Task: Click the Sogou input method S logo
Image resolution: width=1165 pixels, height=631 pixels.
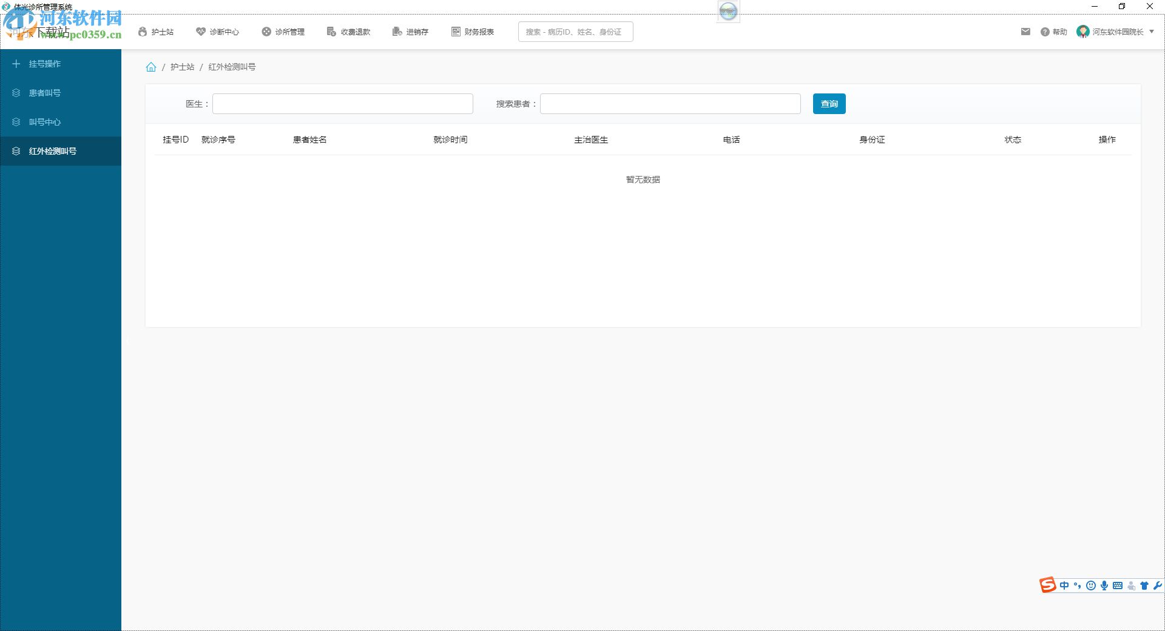Action: coord(1048,585)
